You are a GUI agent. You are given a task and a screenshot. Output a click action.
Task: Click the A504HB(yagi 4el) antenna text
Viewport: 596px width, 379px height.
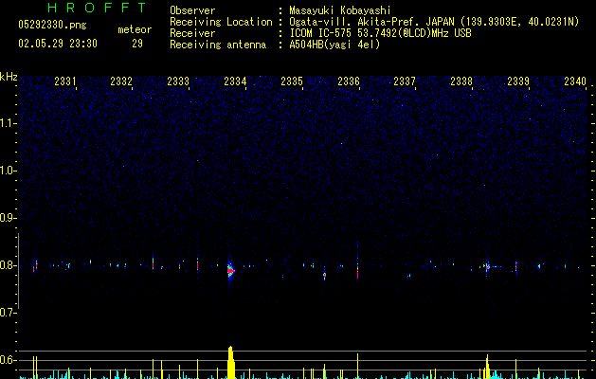coord(334,45)
